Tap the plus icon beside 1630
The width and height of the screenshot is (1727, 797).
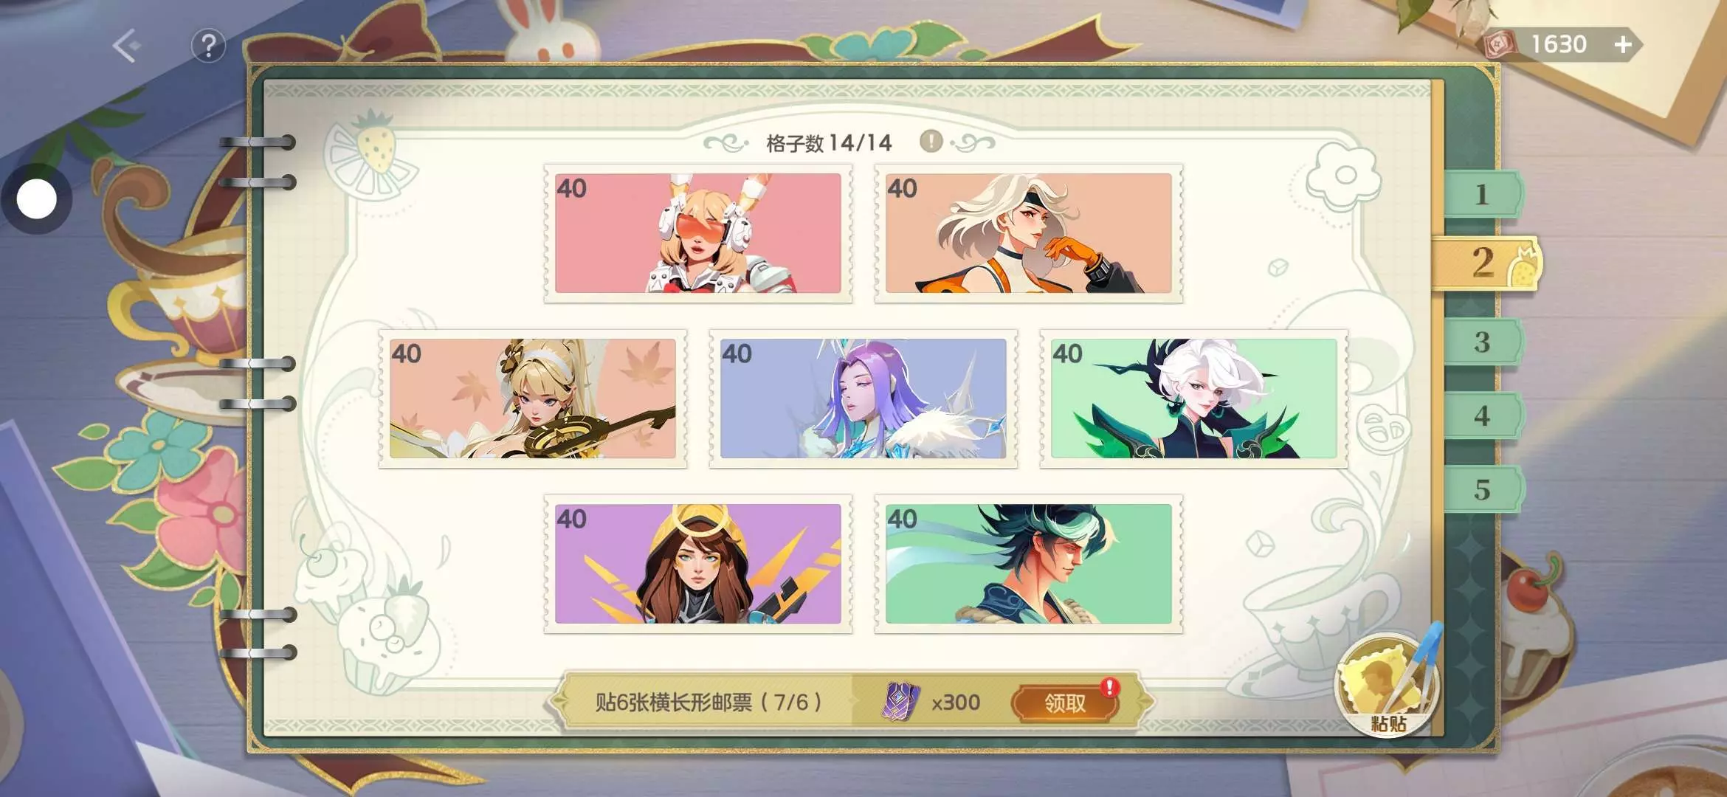(x=1622, y=45)
